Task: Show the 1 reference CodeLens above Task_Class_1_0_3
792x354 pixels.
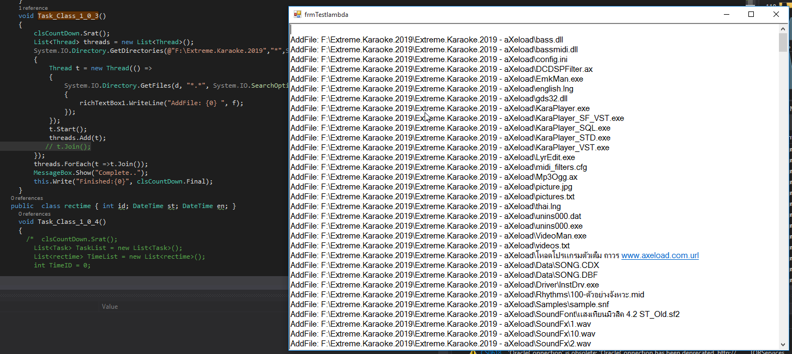Action: [33, 8]
